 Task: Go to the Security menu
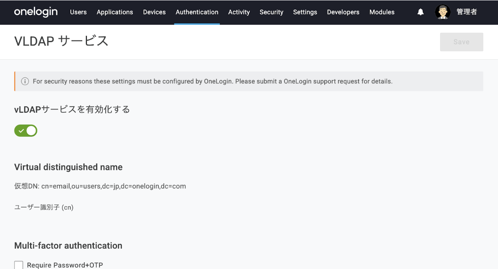(x=271, y=12)
